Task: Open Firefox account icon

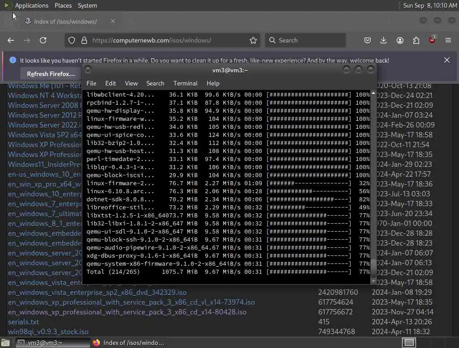Action: pos(400,40)
